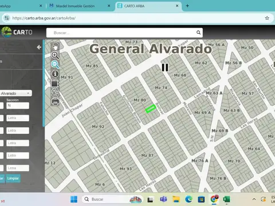This screenshot has width=275, height=206.
Task: Click the Mz 85 block label
Action: [92, 66]
